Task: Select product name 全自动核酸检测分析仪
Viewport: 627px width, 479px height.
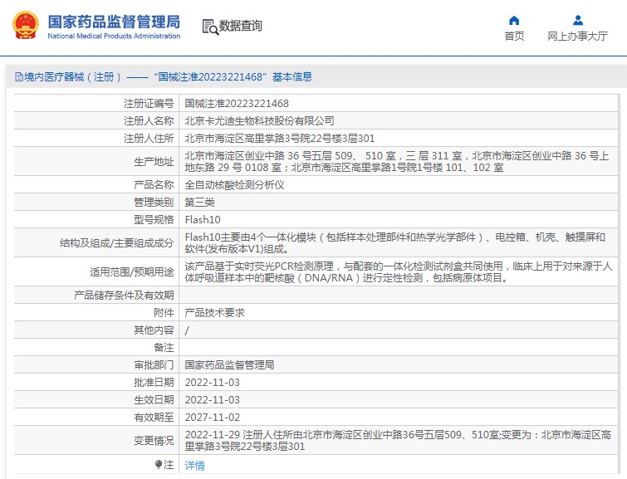Action: pyautogui.click(x=235, y=185)
